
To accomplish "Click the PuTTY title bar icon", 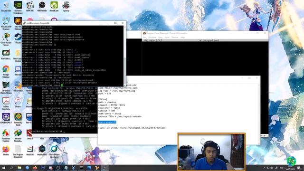I will tap(24, 23).
